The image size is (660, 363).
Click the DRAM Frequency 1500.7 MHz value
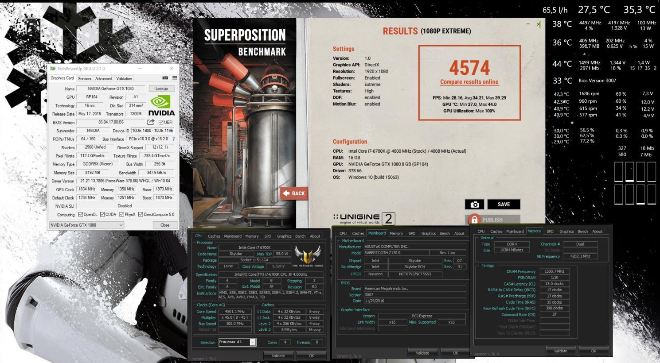click(554, 271)
